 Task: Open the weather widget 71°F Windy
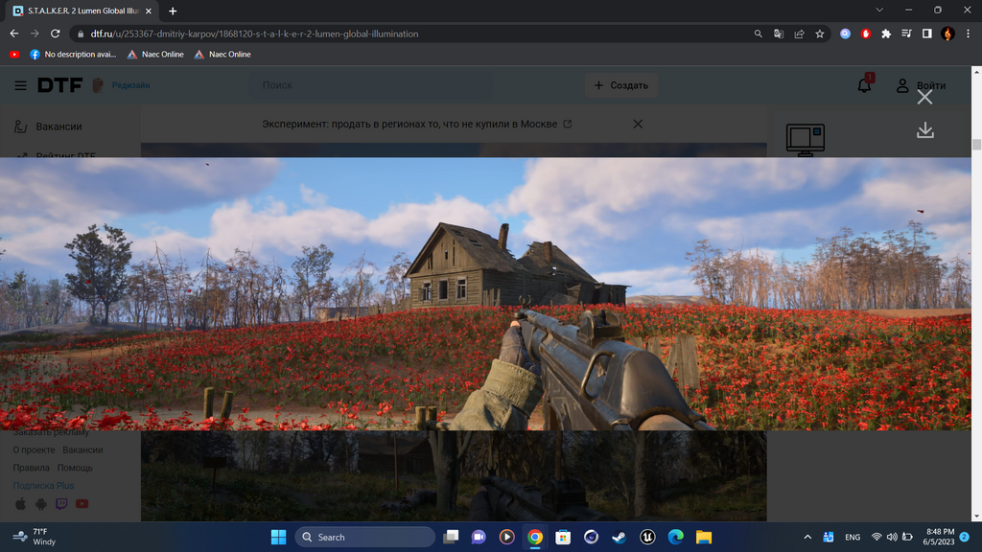[x=35, y=537]
